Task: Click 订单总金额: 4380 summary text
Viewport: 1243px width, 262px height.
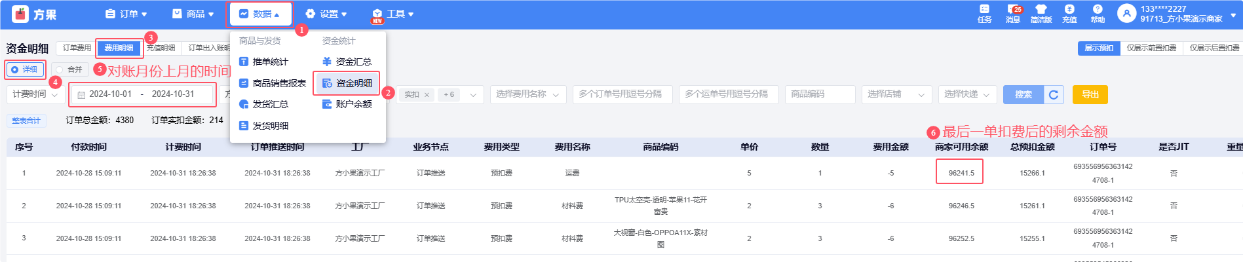Action: coord(100,121)
